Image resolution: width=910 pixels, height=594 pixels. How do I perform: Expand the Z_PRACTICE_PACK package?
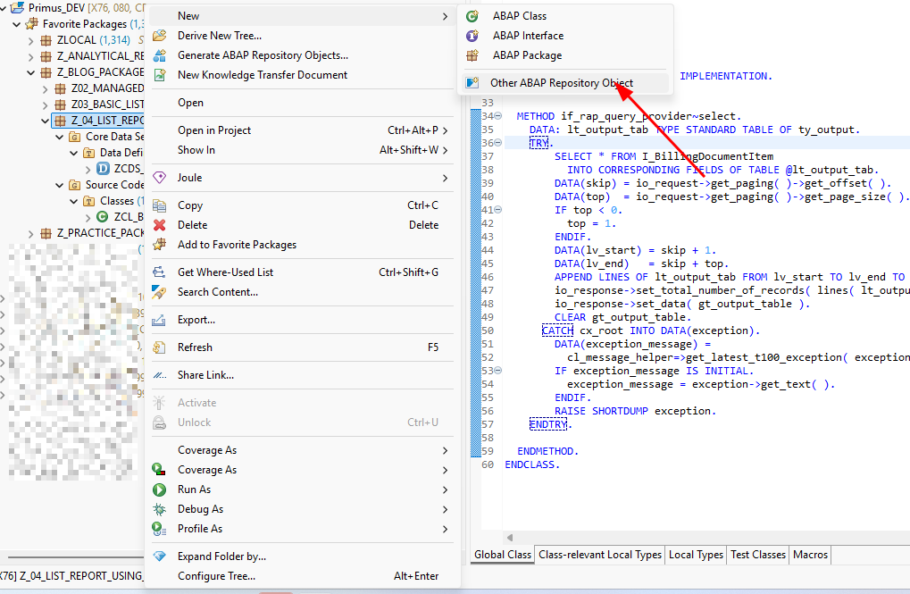pos(30,233)
